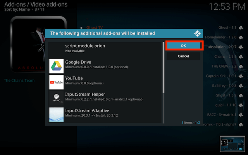Click the Google Drive logo icon

(x=57, y=66)
